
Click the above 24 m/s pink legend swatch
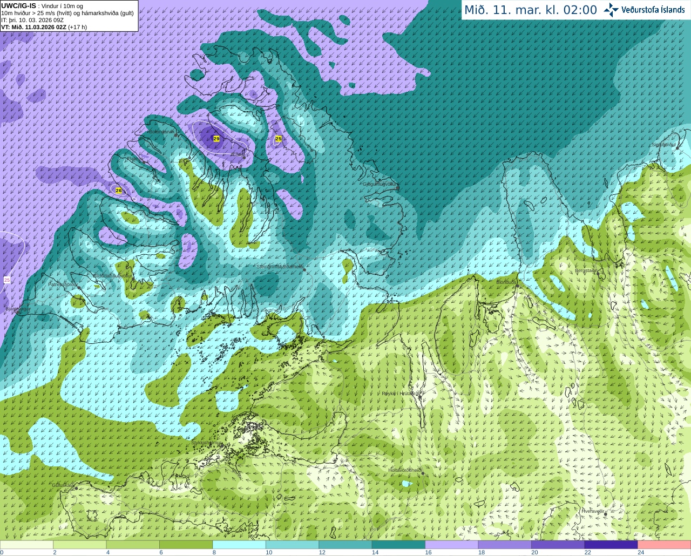[x=665, y=545]
